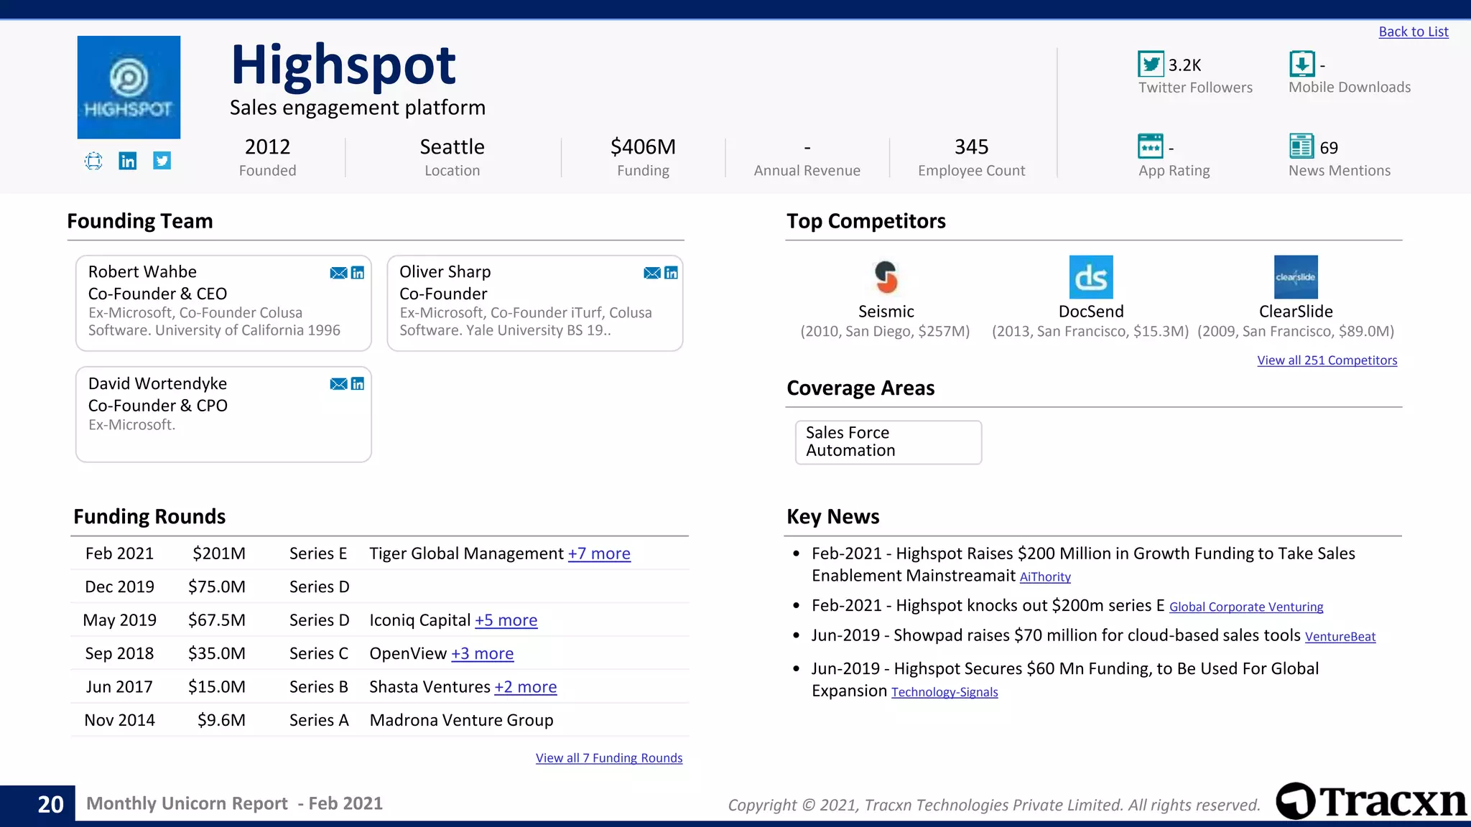The image size is (1471, 827).
Task: Click the $75.0M Dec 2019 amount
Action: [x=217, y=587]
